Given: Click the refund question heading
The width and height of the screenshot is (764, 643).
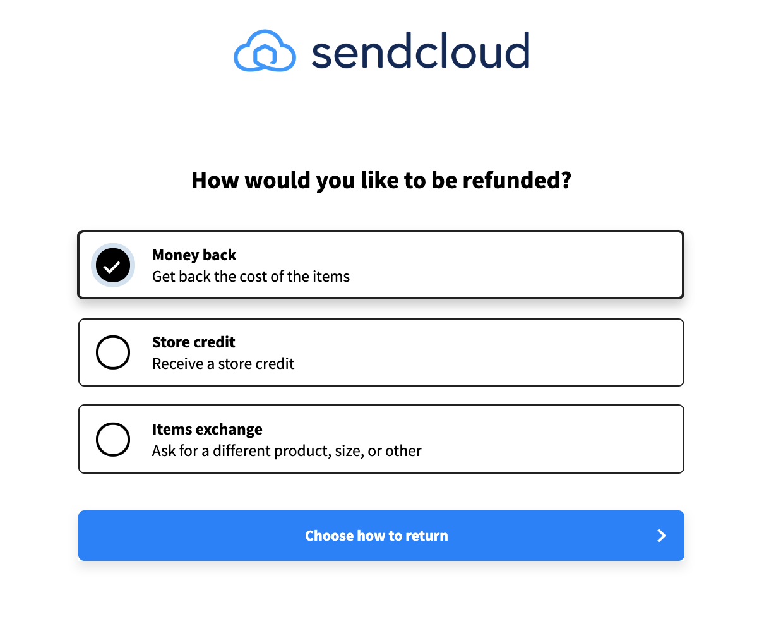Looking at the screenshot, I should pyautogui.click(x=381, y=180).
